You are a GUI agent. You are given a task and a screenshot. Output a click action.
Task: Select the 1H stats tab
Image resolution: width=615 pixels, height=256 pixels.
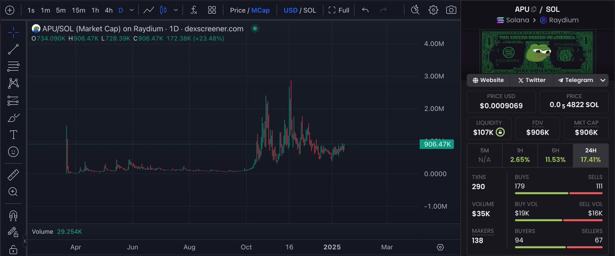click(x=520, y=155)
